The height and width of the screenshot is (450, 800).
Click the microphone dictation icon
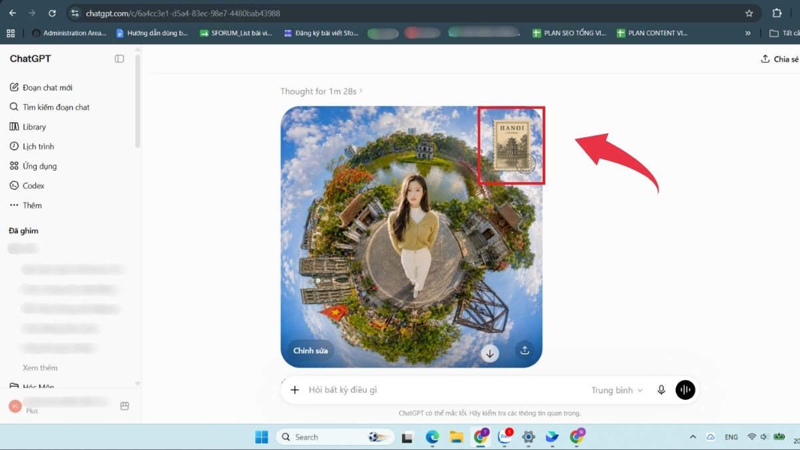pos(661,390)
